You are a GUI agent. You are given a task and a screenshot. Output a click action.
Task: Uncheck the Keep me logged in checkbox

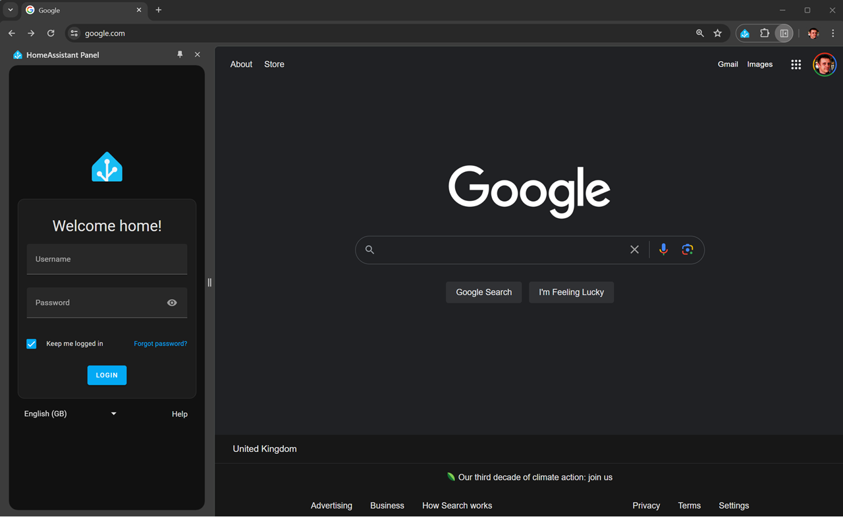[x=31, y=343]
